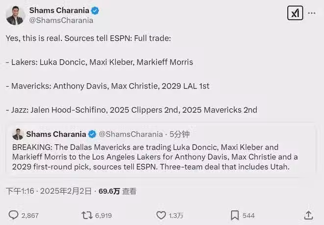The width and height of the screenshot is (324, 225).
Task: Click the quoted post's 5分钟 timestamp
Action: [x=180, y=134]
